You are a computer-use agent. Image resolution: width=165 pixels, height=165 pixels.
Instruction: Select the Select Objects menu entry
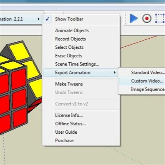pos(81,47)
